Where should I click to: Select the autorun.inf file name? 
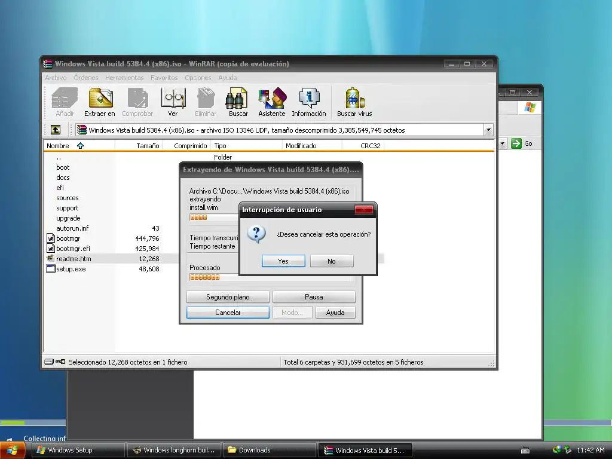click(x=72, y=228)
